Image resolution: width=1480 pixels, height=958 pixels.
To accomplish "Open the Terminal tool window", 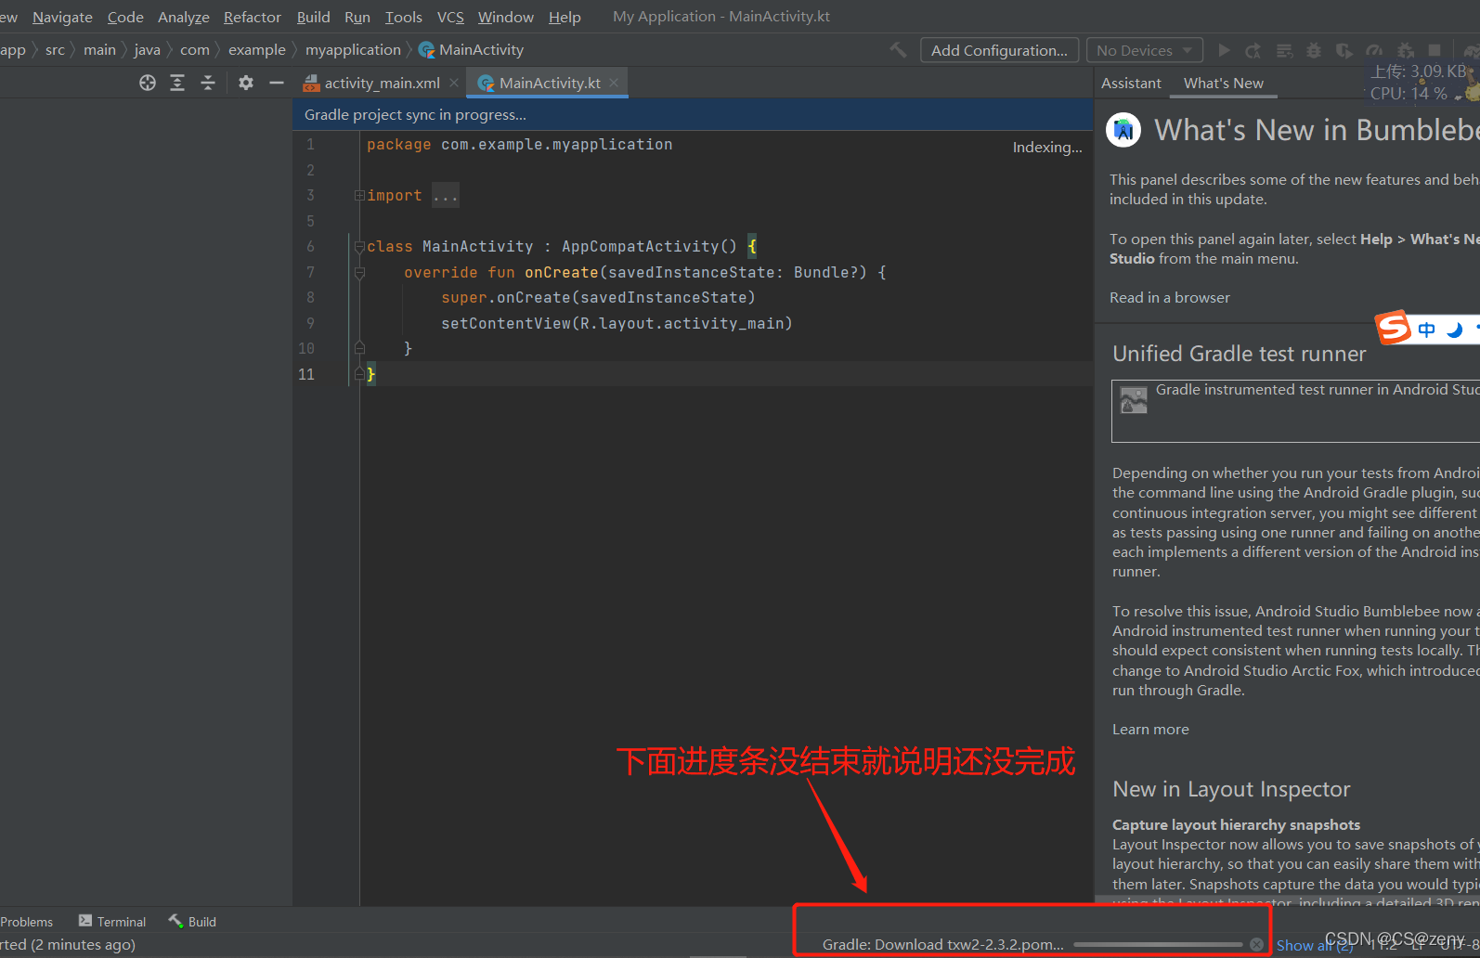I will pos(112,921).
